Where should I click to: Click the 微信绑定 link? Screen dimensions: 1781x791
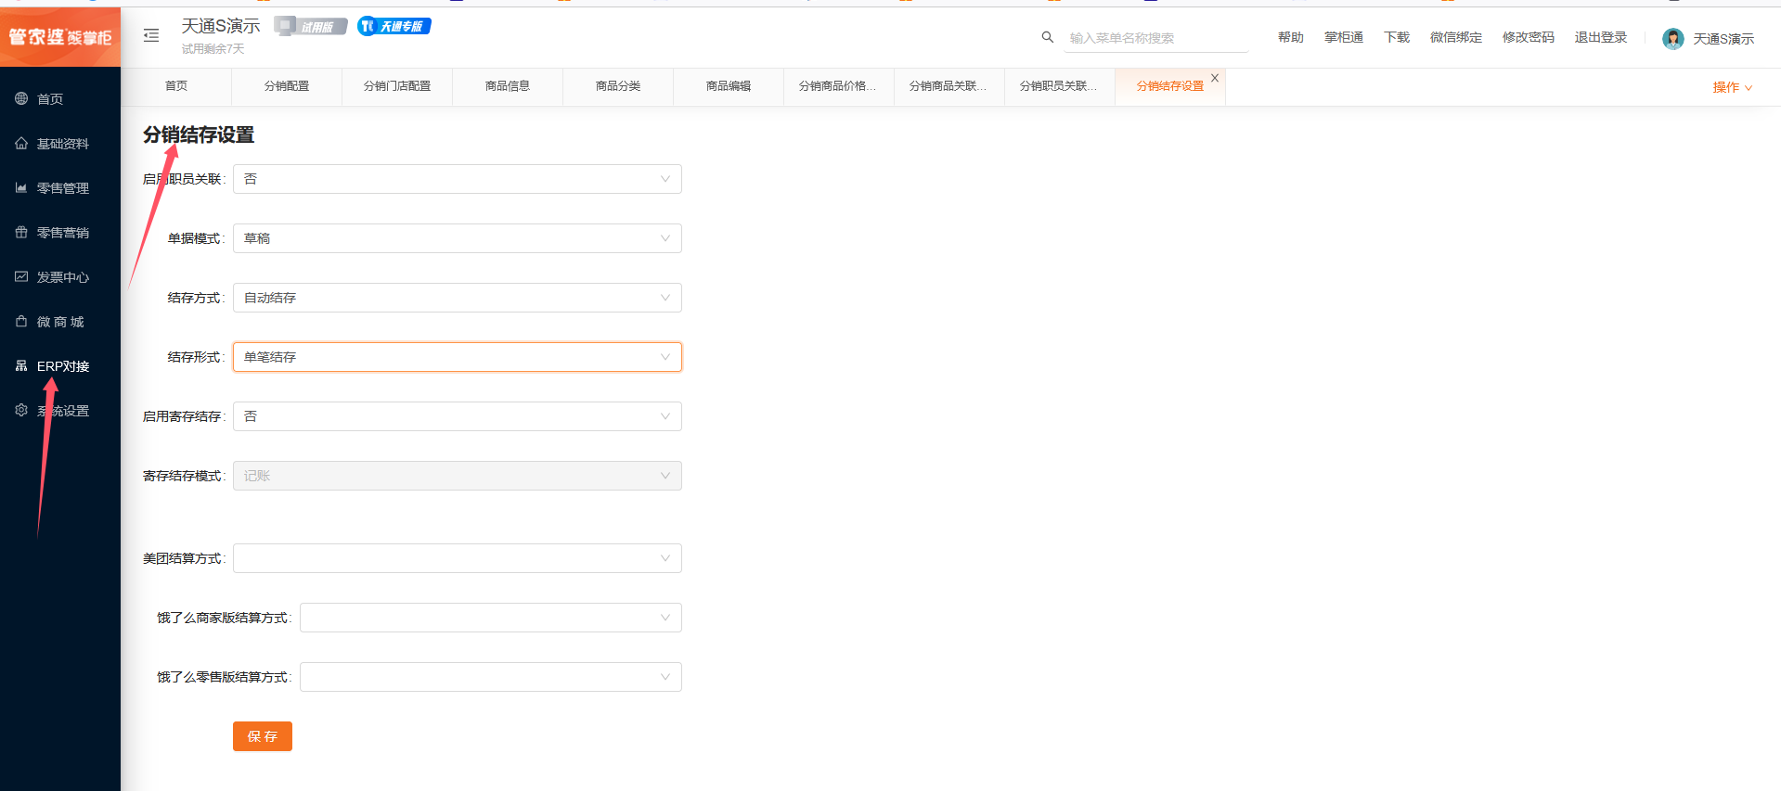pyautogui.click(x=1456, y=37)
